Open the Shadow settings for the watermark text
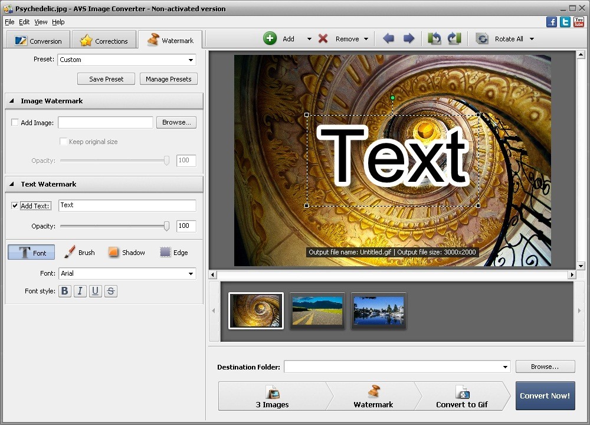 127,252
